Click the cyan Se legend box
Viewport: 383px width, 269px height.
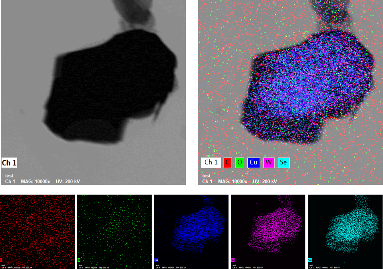pos(283,162)
